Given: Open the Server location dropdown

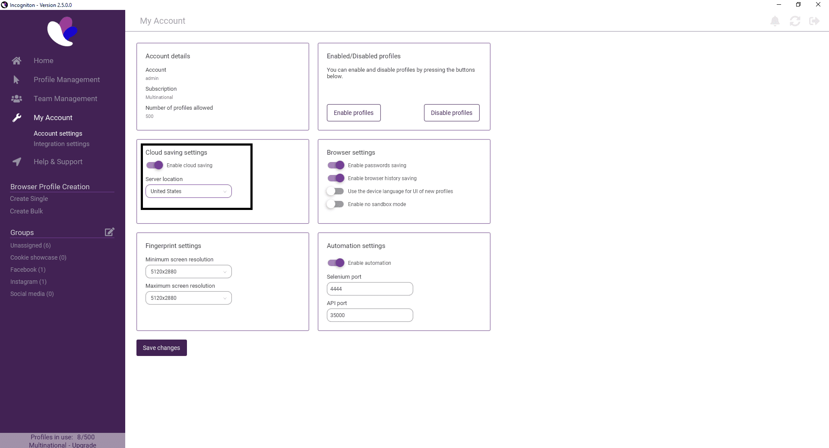Looking at the screenshot, I should (188, 191).
